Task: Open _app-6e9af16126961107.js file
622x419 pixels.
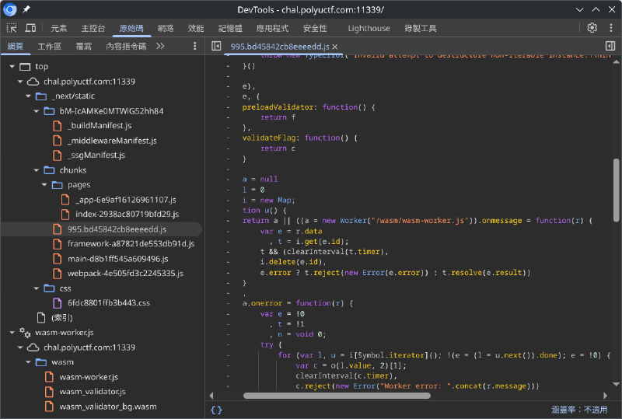Action: click(x=125, y=200)
